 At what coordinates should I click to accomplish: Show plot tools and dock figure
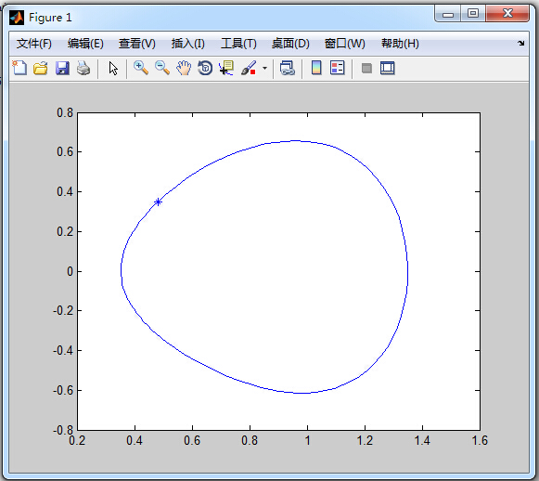pos(388,68)
